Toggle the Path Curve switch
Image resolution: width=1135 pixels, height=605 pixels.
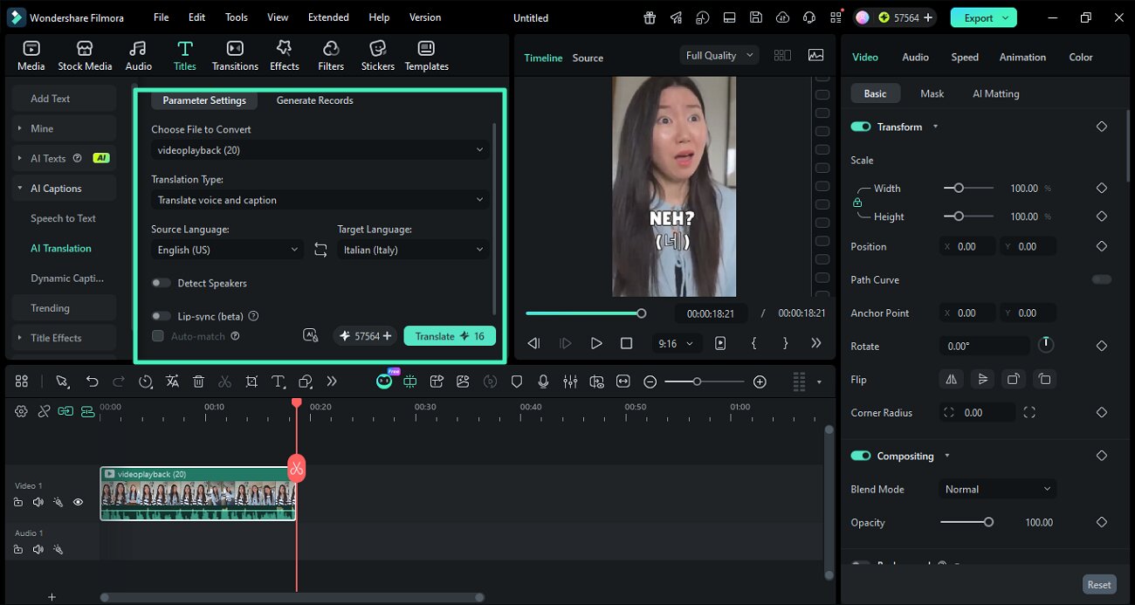[x=1102, y=279]
